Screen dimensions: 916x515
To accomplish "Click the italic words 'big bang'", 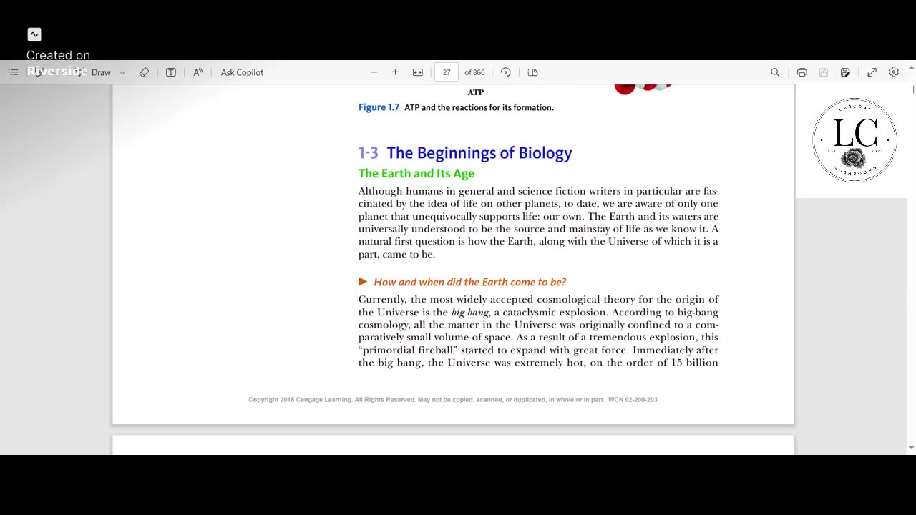I will point(470,313).
